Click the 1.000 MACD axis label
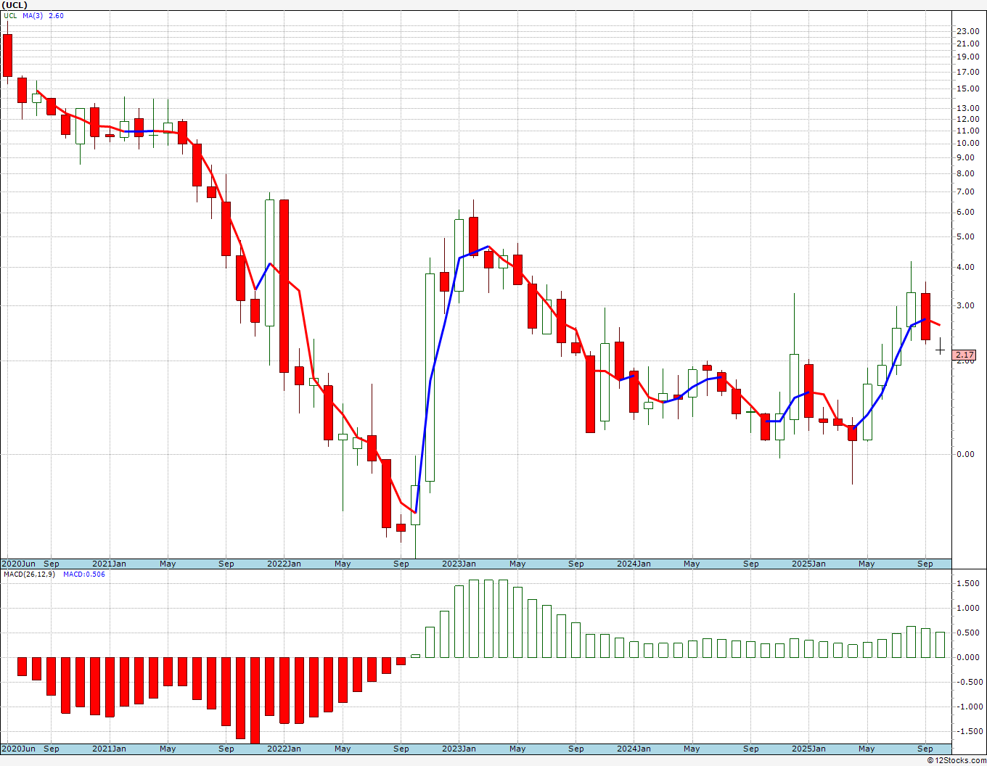The image size is (987, 766). coord(968,608)
